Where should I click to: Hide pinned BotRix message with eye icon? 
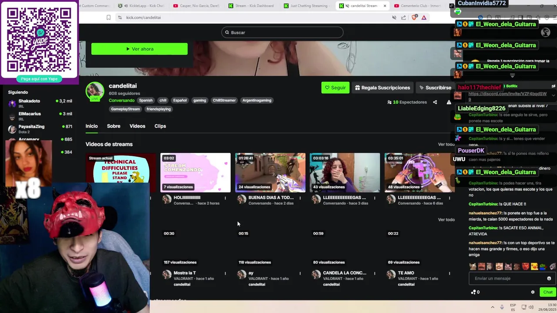click(x=553, y=86)
